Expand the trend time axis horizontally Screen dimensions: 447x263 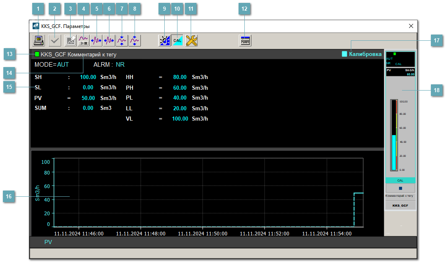(x=109, y=40)
